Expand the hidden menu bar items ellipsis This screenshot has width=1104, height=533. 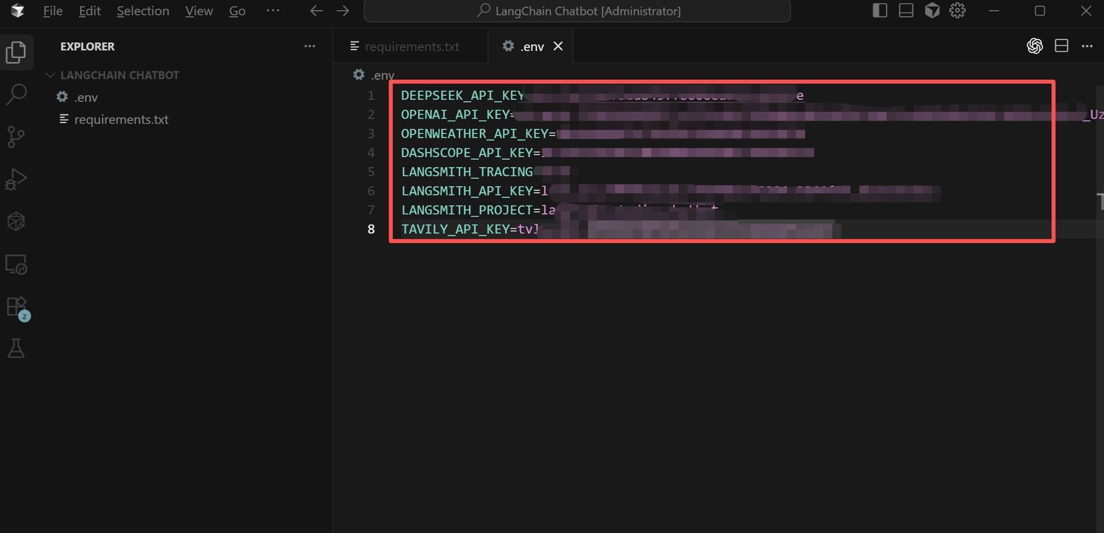(x=272, y=11)
